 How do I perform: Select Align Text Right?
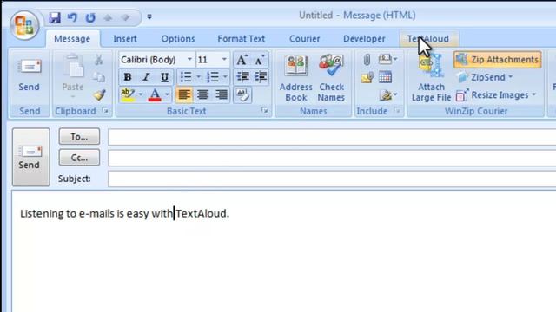click(222, 94)
